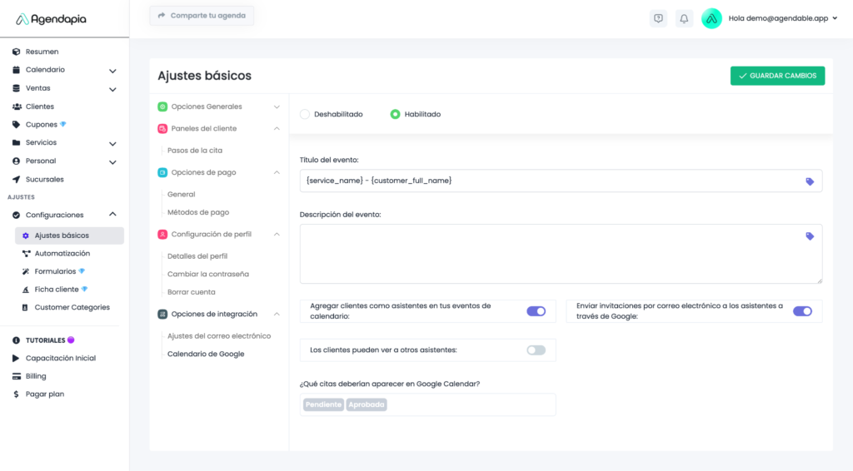Enable 'Los clientes pueden ver a otros asistentes'
This screenshot has height=471, width=853.
(x=536, y=350)
